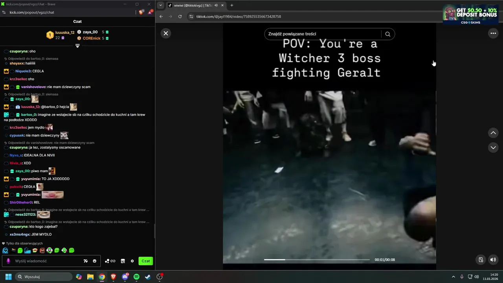
Task: Click the channel points infinity icon
Action: coord(110,261)
